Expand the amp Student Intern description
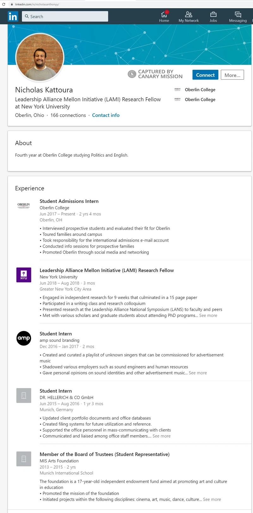 point(198,373)
